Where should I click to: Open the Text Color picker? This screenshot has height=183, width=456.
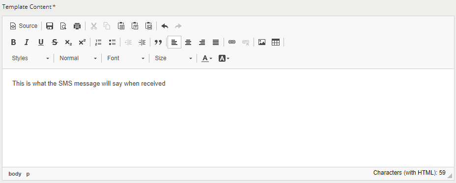(x=207, y=58)
